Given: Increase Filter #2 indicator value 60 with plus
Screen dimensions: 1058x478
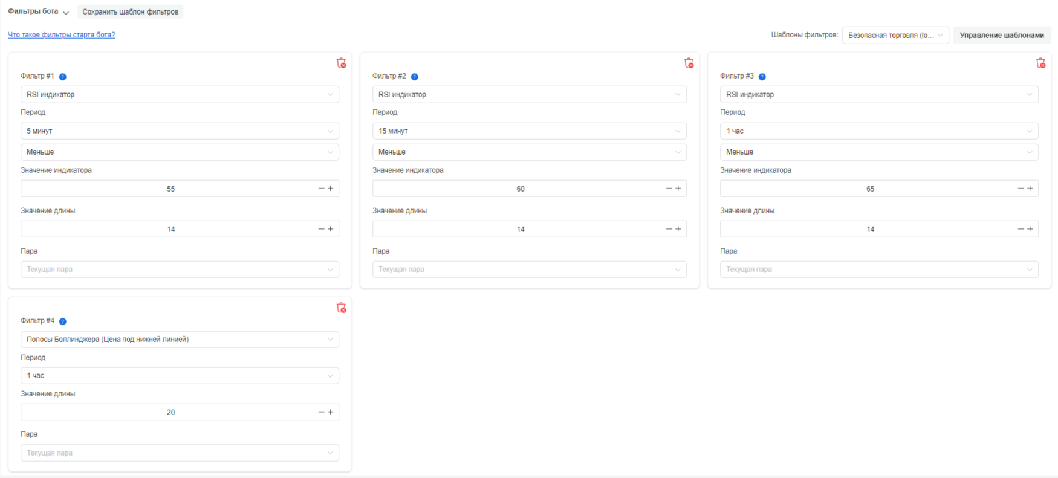Looking at the screenshot, I should click(678, 189).
